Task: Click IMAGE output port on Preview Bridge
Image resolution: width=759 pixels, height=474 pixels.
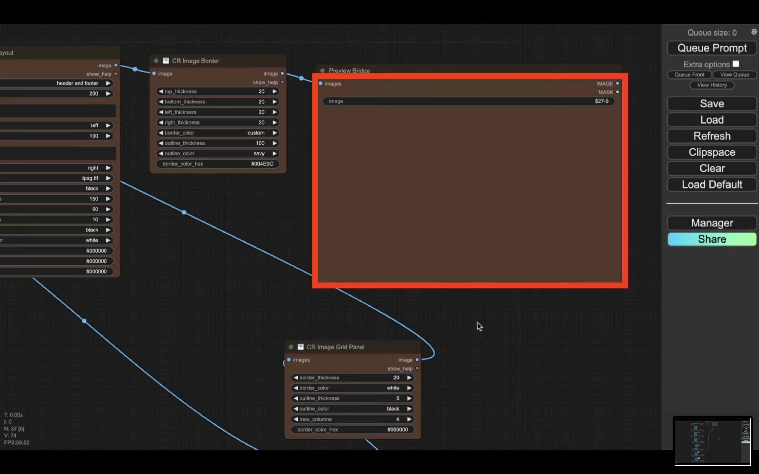Action: tap(617, 83)
